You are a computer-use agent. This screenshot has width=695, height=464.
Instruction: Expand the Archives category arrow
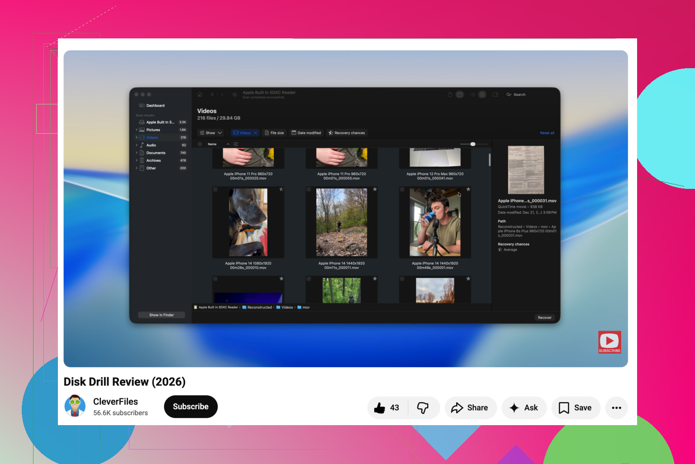(137, 160)
